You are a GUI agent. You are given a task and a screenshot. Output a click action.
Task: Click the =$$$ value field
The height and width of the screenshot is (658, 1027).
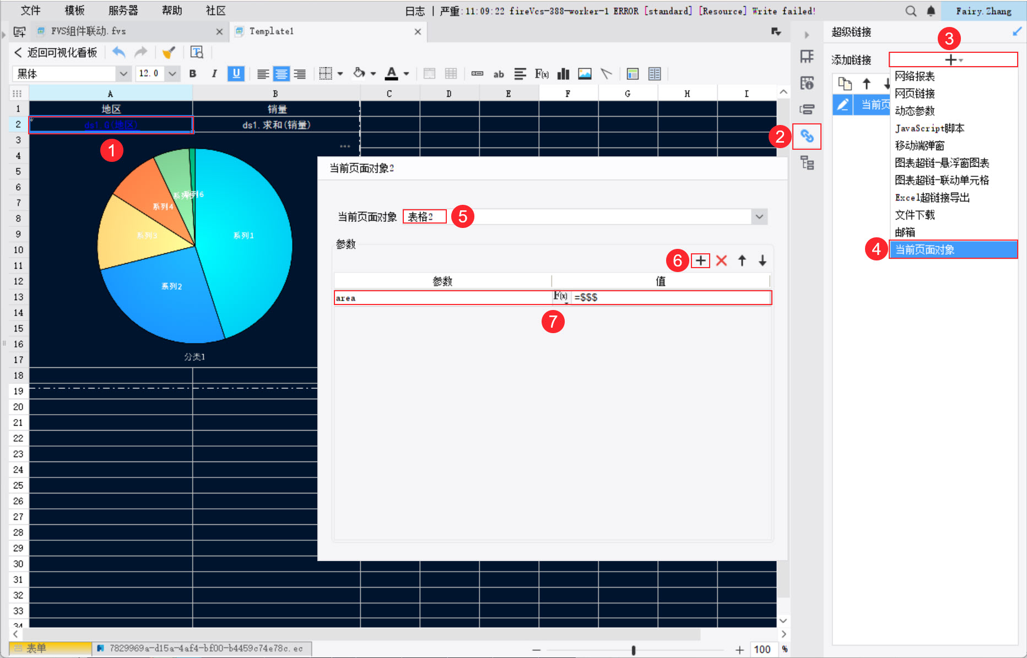671,298
